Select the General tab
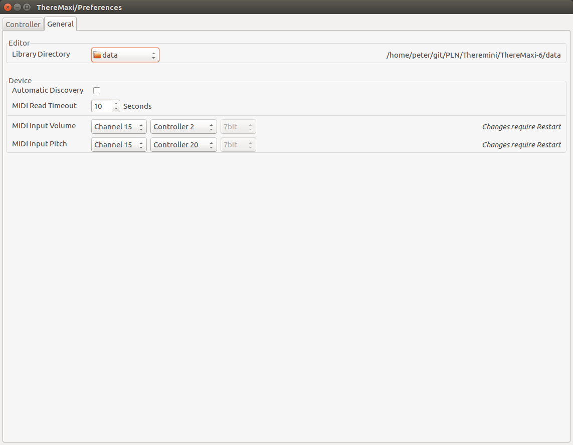Viewport: 573px width, 445px height. click(x=61, y=24)
